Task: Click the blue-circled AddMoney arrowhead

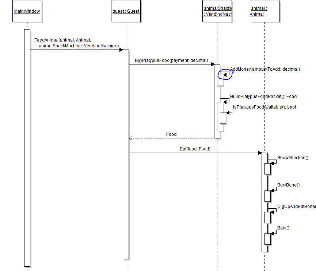Action: coord(225,75)
